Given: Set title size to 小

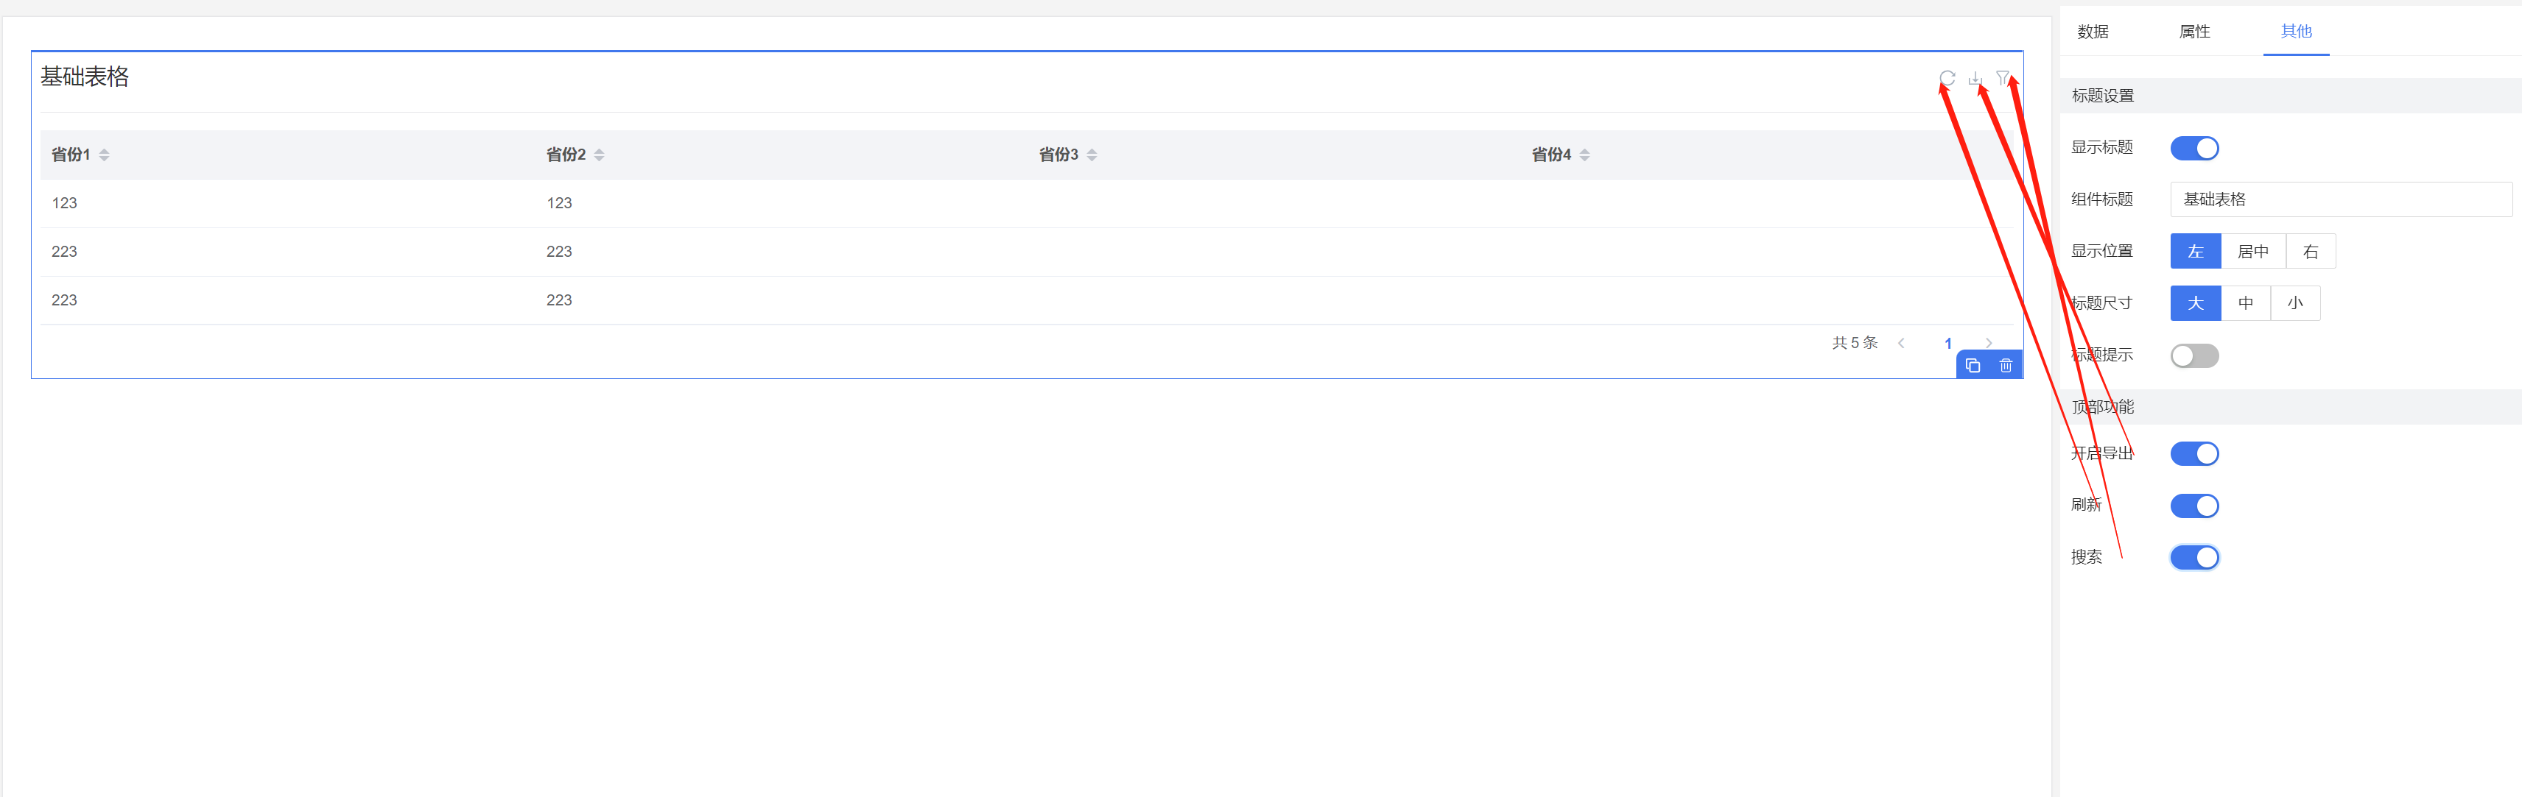Looking at the screenshot, I should [x=2295, y=303].
